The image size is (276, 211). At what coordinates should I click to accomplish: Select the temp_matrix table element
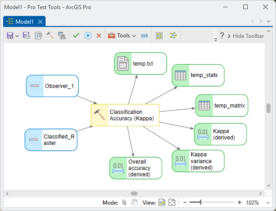(222, 106)
